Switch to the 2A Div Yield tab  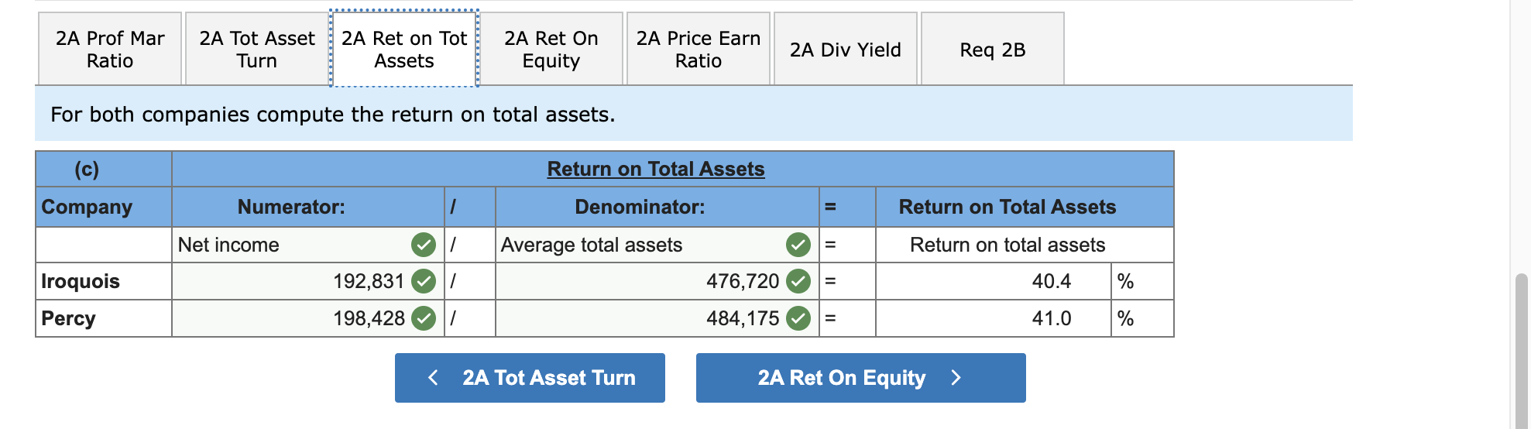click(846, 49)
